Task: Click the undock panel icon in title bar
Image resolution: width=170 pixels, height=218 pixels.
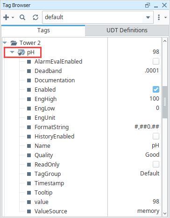Action: (x=148, y=6)
